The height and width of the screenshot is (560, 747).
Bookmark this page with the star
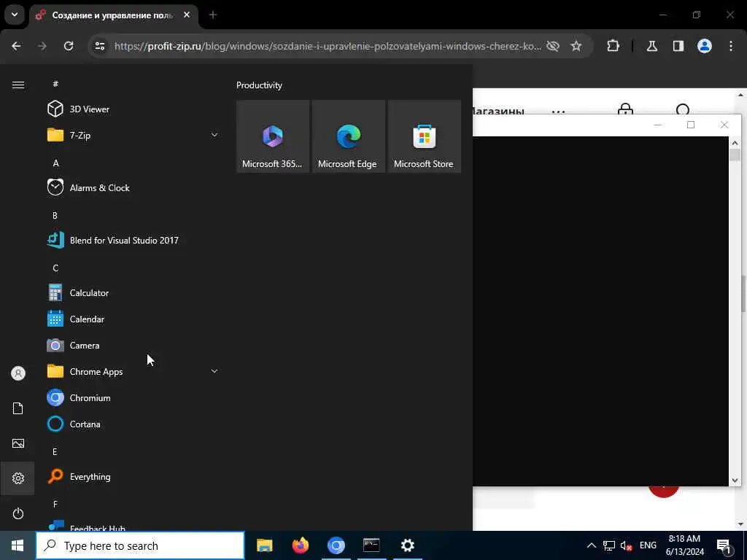tap(576, 46)
